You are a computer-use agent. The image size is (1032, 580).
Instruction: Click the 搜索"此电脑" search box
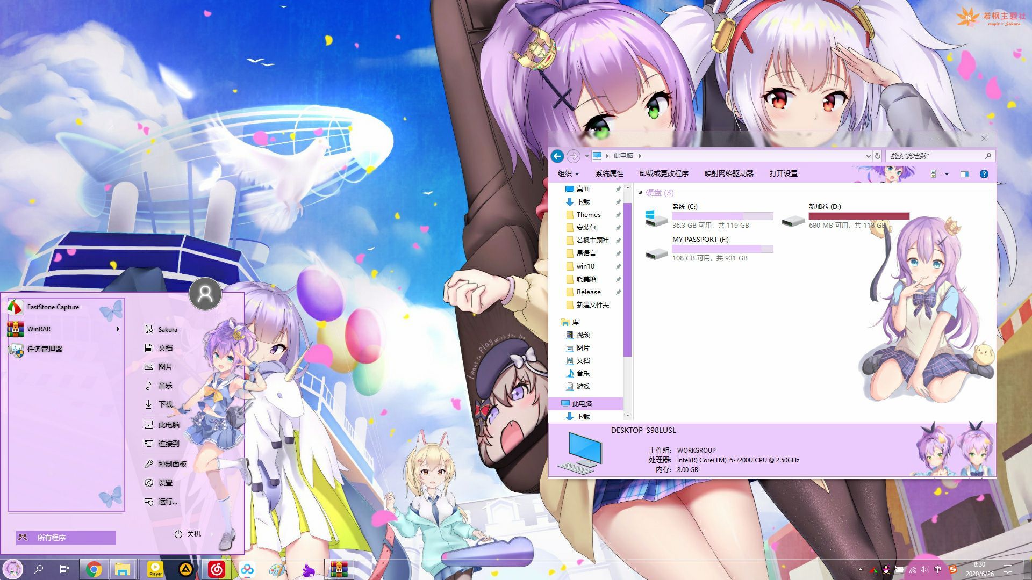[940, 156]
